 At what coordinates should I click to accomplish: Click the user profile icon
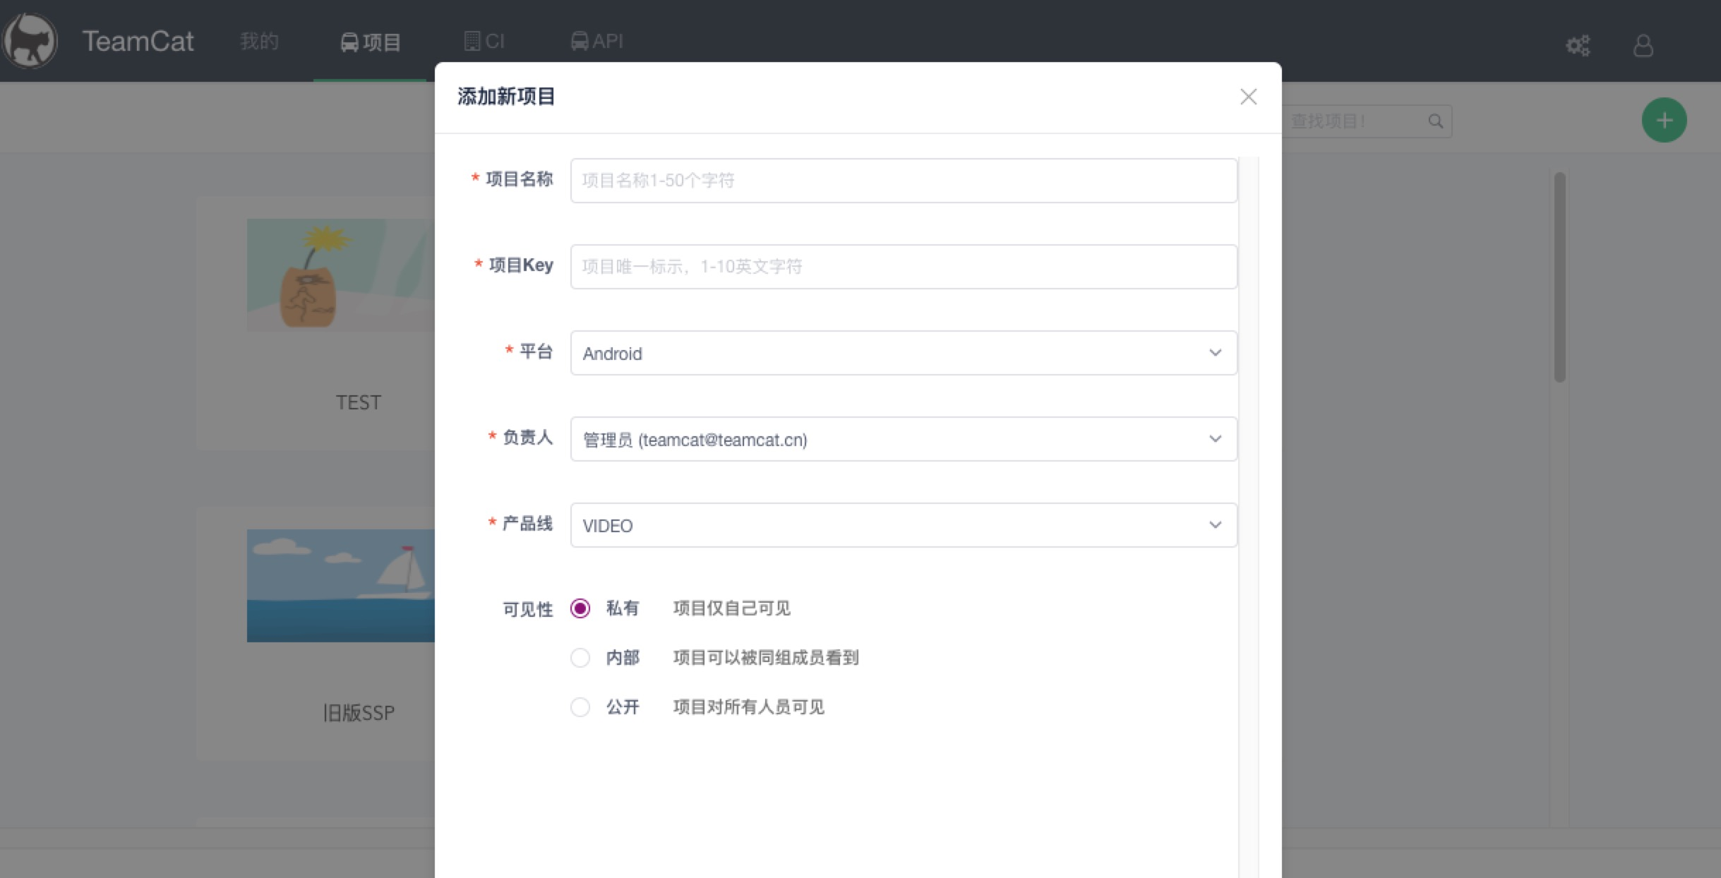tap(1643, 47)
